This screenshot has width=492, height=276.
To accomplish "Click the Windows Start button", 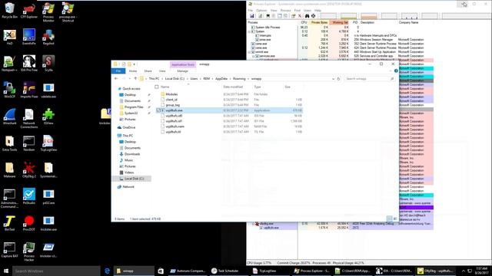I will [6, 271].
